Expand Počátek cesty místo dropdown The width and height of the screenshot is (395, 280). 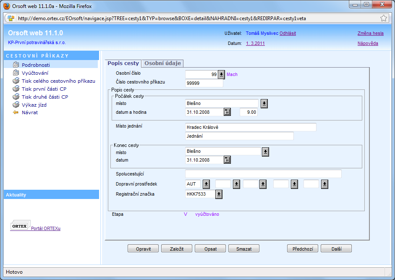(x=264, y=104)
